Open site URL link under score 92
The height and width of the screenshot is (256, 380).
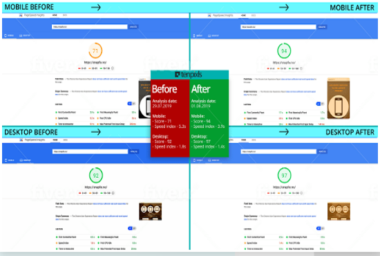tap(96, 188)
